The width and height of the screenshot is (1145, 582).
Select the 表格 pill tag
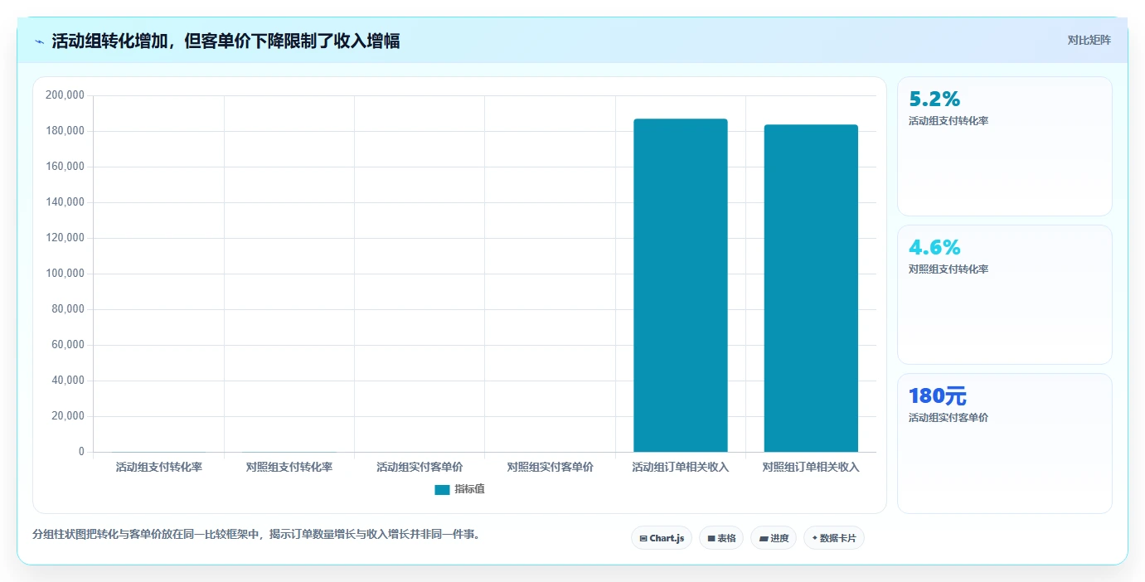[x=721, y=538]
